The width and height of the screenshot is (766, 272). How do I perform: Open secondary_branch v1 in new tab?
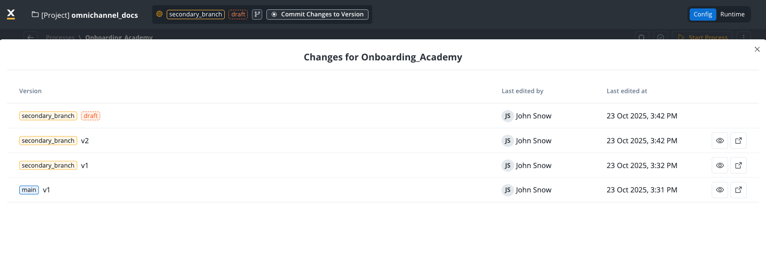738,165
